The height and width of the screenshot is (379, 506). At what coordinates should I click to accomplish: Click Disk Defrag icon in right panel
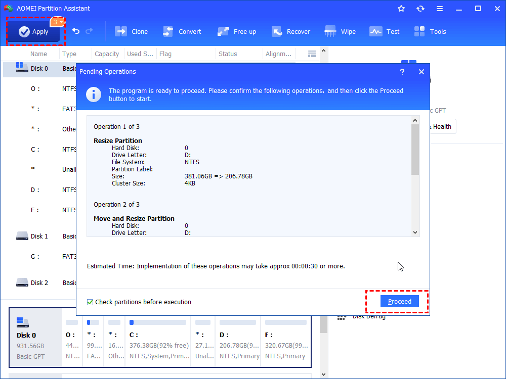(x=342, y=317)
